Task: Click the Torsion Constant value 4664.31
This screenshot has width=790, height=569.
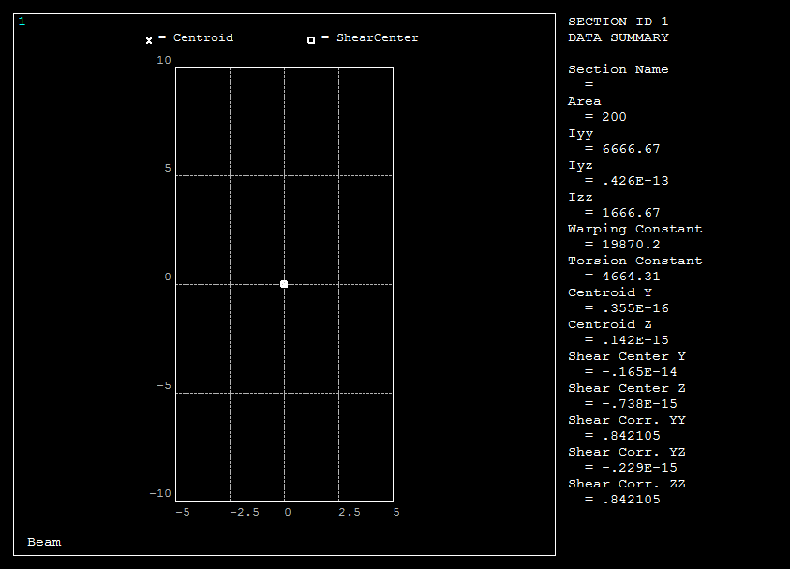Action: pyautogui.click(x=629, y=277)
